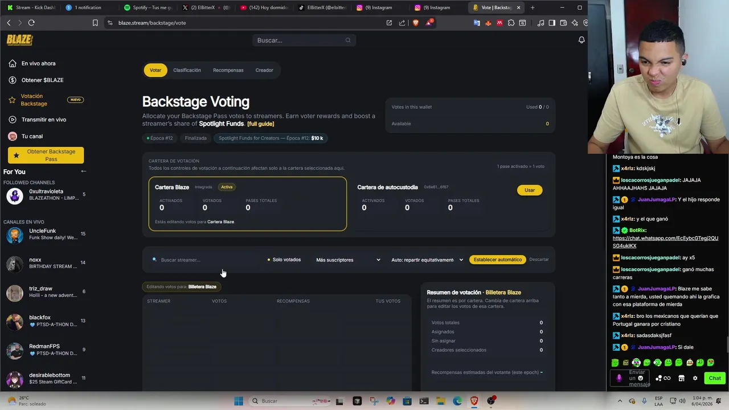729x410 pixels.
Task: Open Transmitir en vivo in sidebar
Action: [43, 120]
